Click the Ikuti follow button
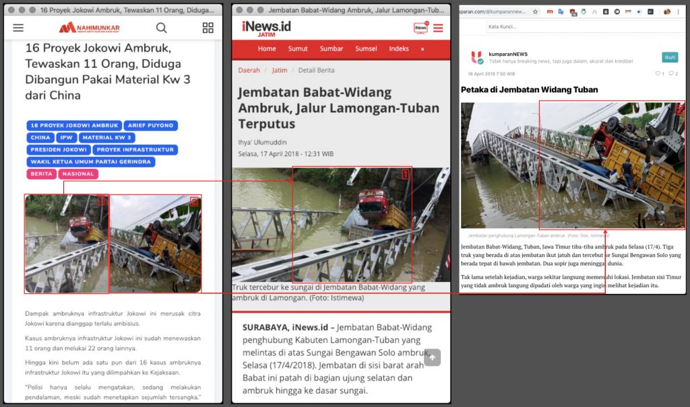The image size is (690, 407). click(670, 57)
